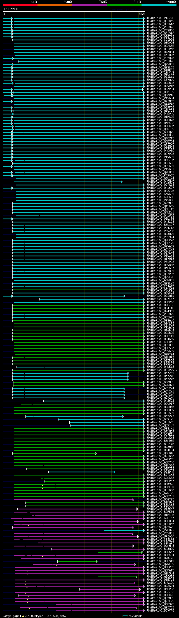Select hit UniRef100_Q8GTA3

[x=161, y=37]
